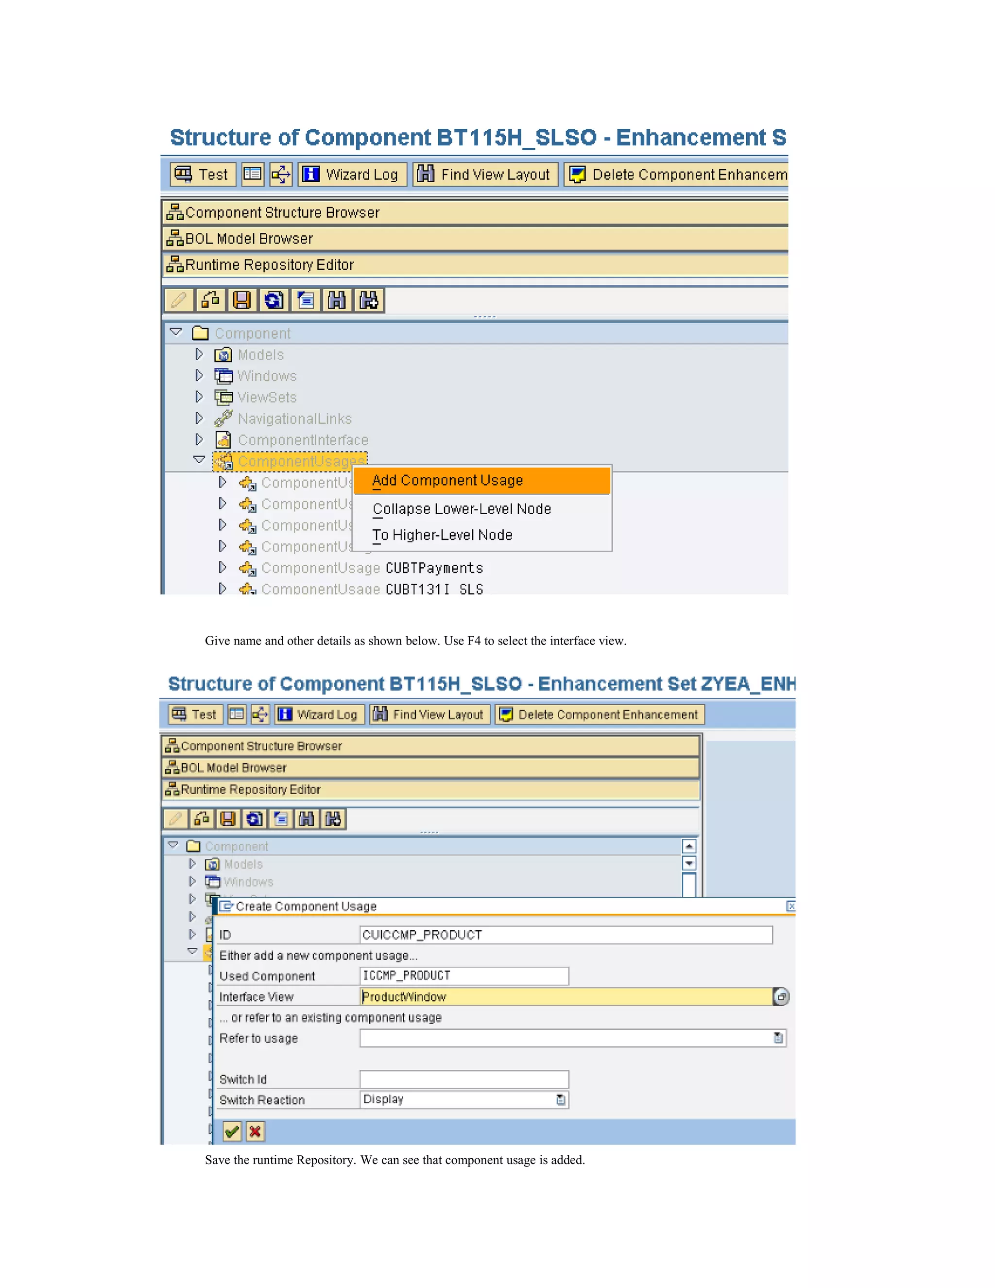
Task: Open Component Structure Browser in the lower screenshot
Action: pyautogui.click(x=431, y=746)
